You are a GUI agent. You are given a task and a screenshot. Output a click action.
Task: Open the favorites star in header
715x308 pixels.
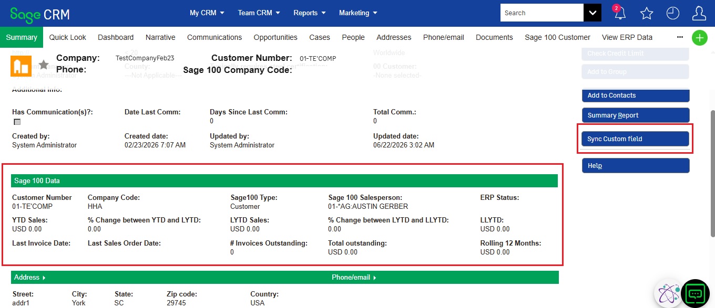647,14
